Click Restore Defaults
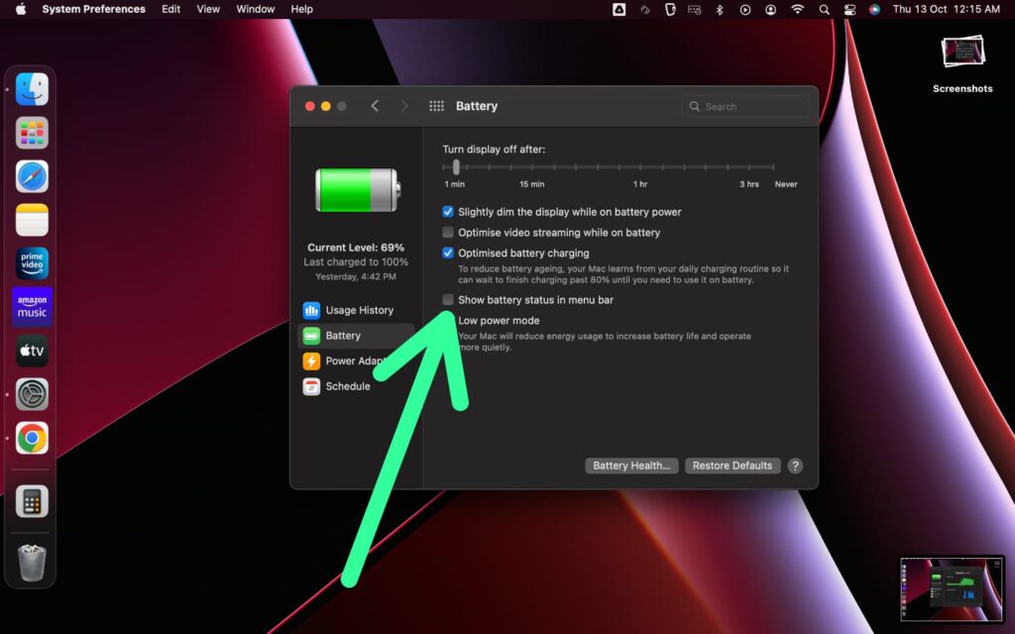The image size is (1015, 634). pos(733,465)
